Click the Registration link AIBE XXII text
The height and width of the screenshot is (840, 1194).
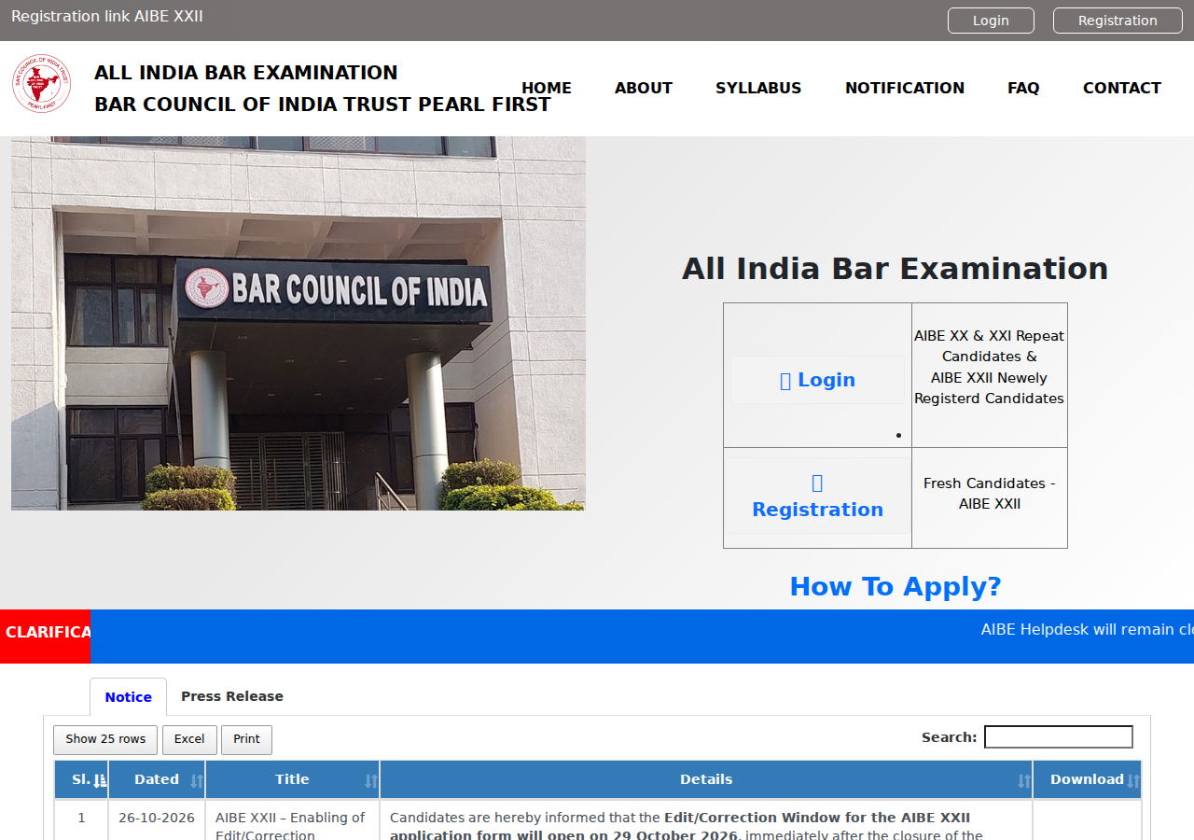pyautogui.click(x=107, y=17)
